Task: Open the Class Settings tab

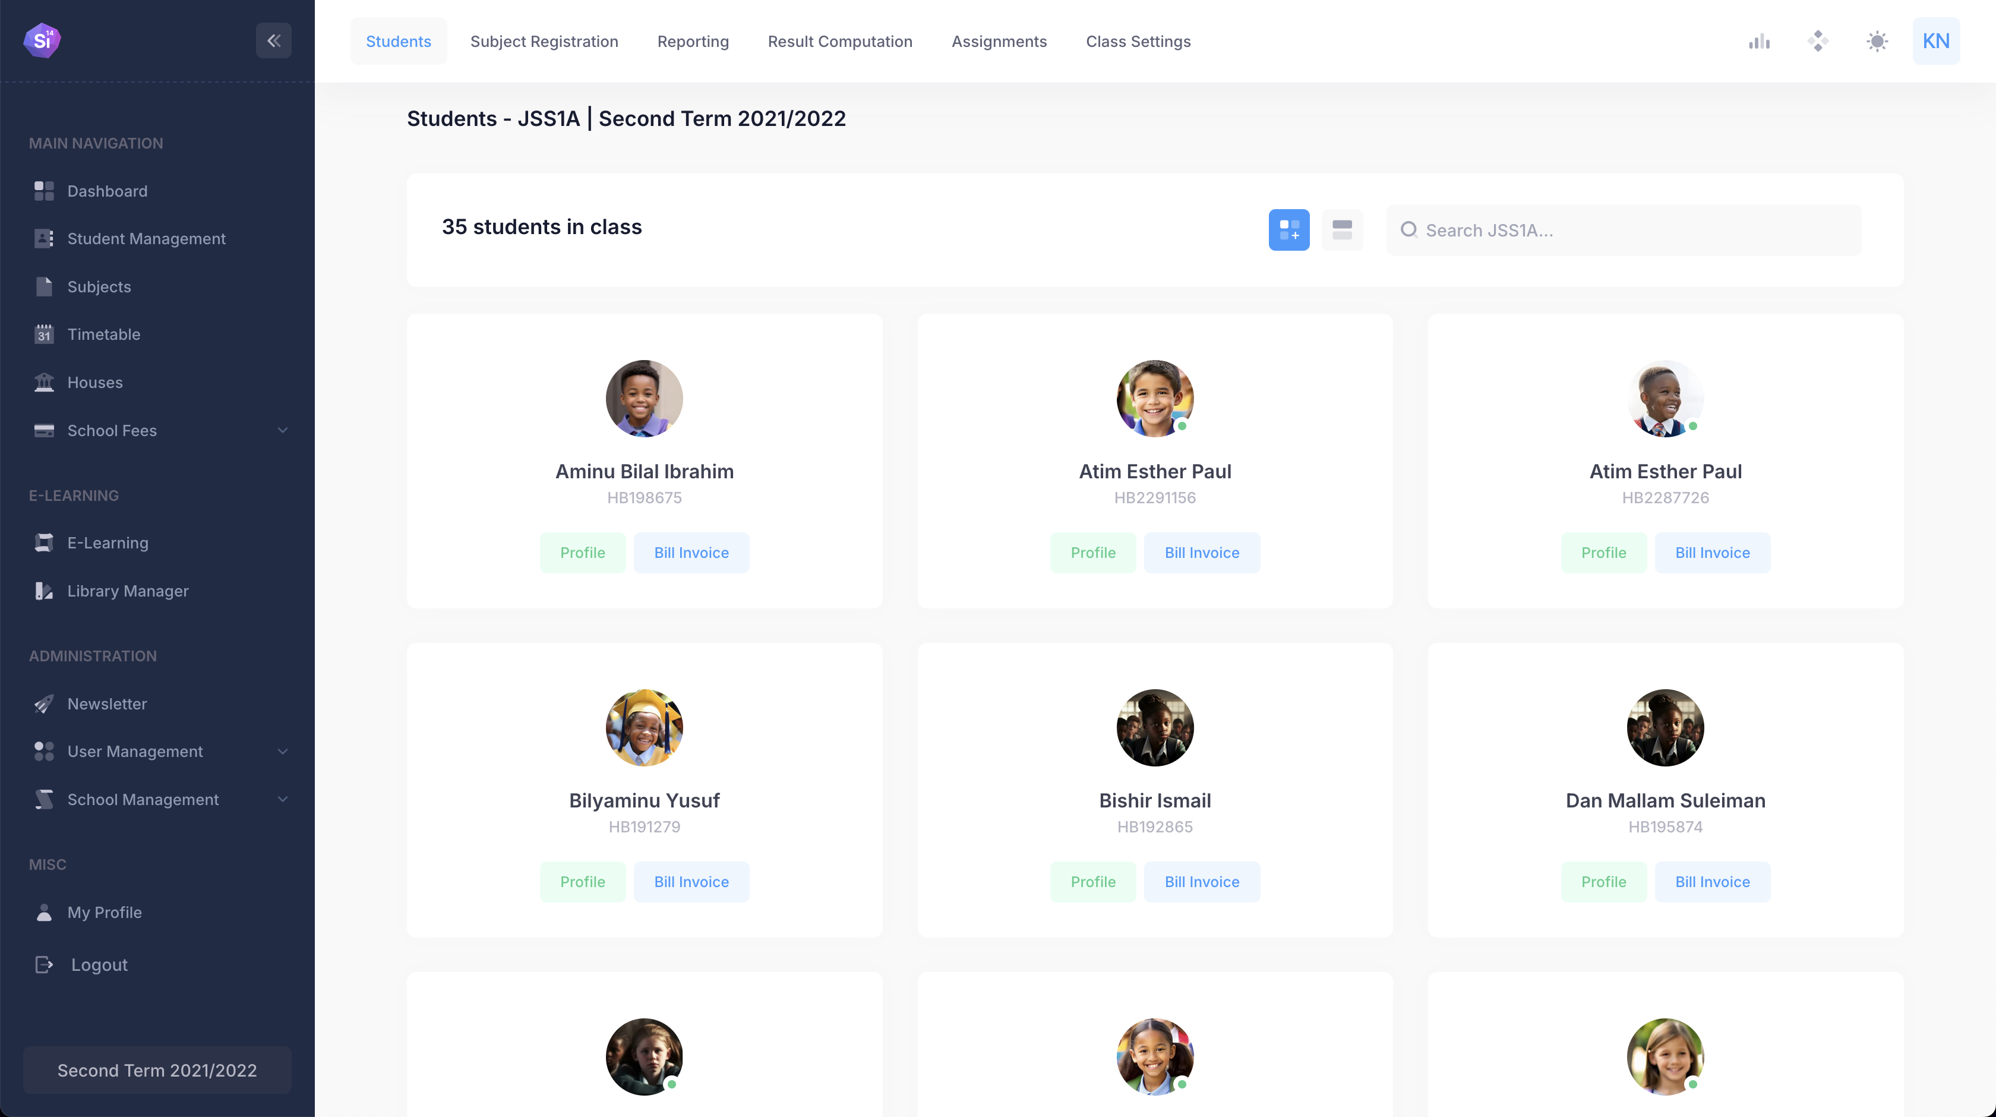Action: (1138, 41)
